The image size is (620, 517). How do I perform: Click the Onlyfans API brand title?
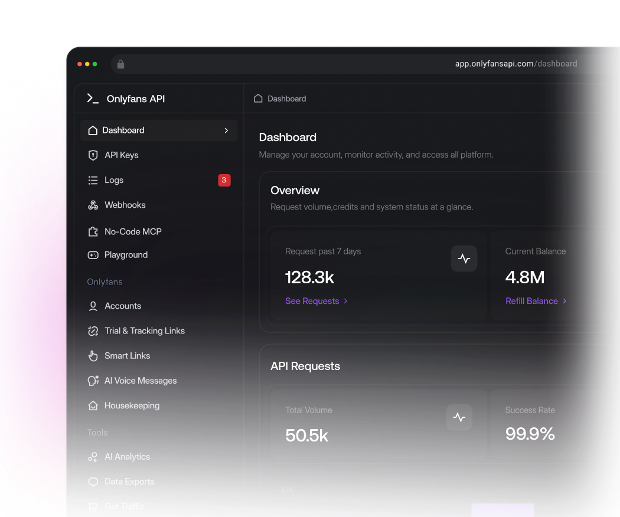coord(136,99)
